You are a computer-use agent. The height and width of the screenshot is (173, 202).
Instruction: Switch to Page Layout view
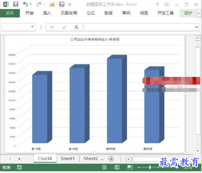(x=117, y=167)
